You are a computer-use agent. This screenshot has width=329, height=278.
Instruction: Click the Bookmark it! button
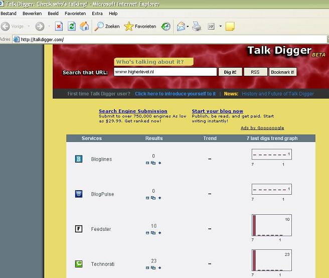tap(283, 72)
